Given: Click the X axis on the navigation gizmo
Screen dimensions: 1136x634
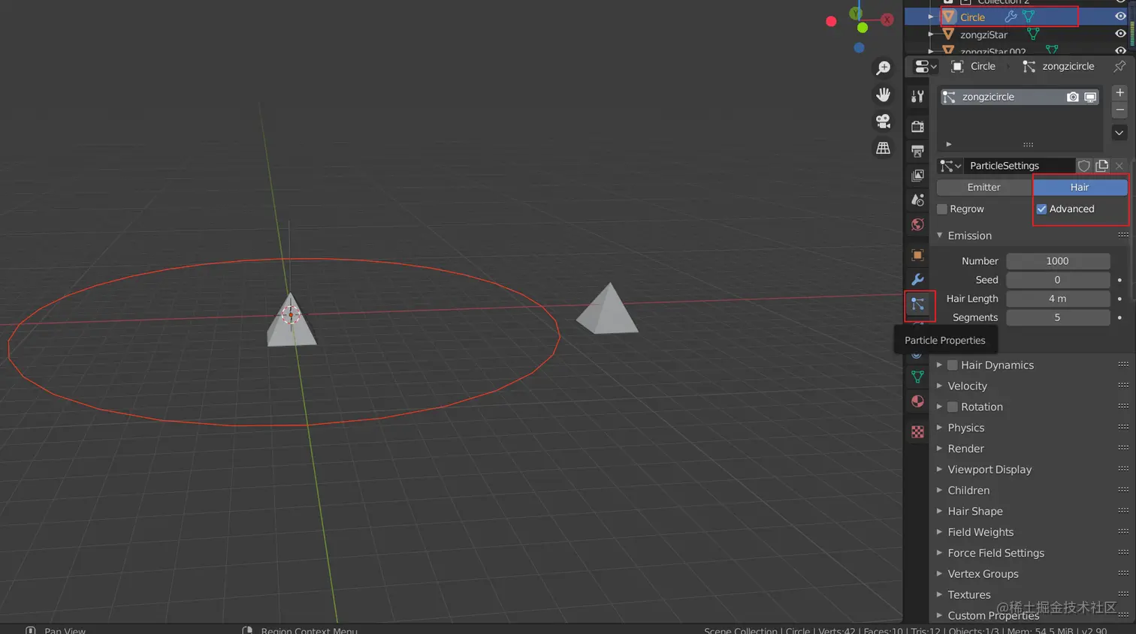Looking at the screenshot, I should click(x=887, y=20).
